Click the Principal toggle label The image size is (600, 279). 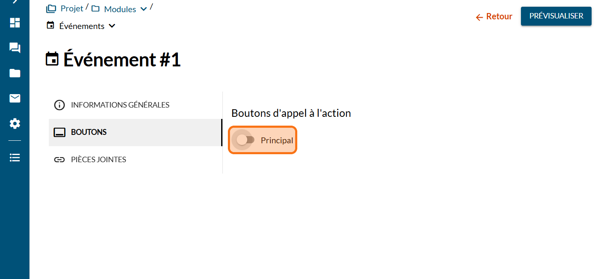[x=277, y=140]
